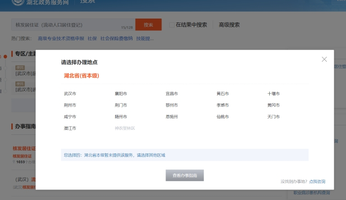Choose 宜昌市 as location
Viewport: 346px width, 200px height.
click(x=172, y=94)
